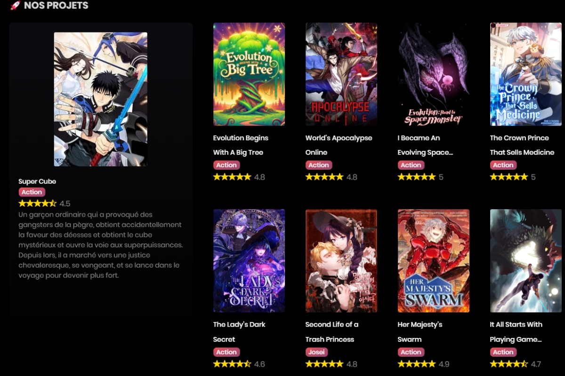
Task: Open Second Life of a Trash Princess cover
Action: pos(341,261)
